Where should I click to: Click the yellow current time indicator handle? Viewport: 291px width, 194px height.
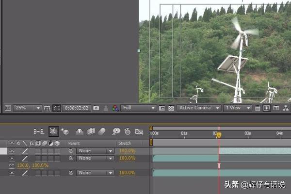(x=219, y=135)
